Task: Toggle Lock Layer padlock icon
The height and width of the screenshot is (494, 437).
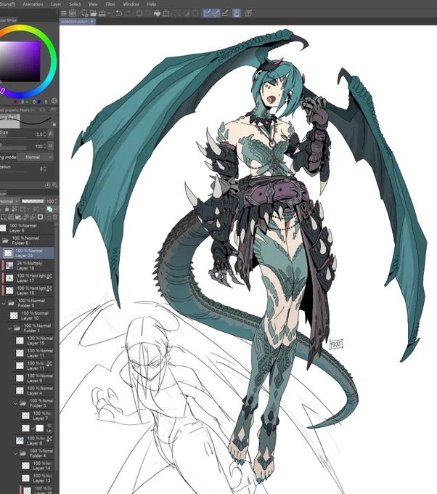Action: point(7,209)
